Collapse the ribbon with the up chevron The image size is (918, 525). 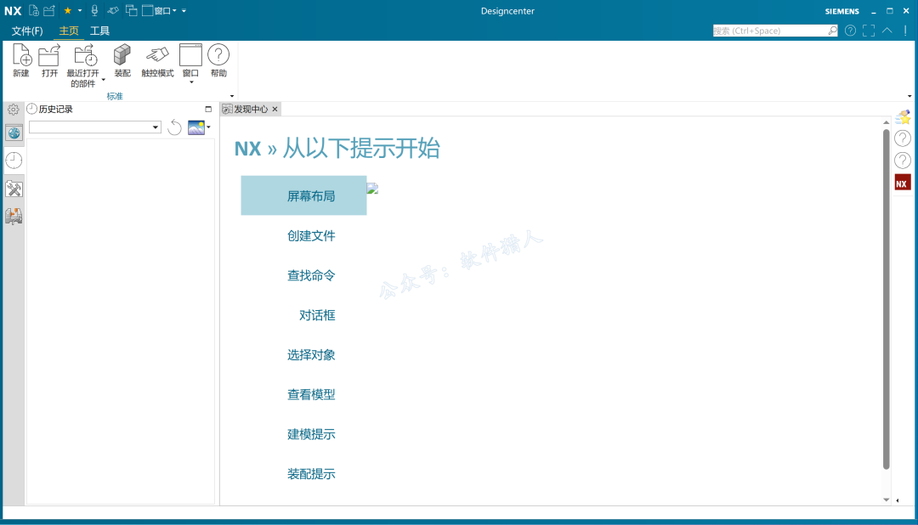(x=887, y=30)
